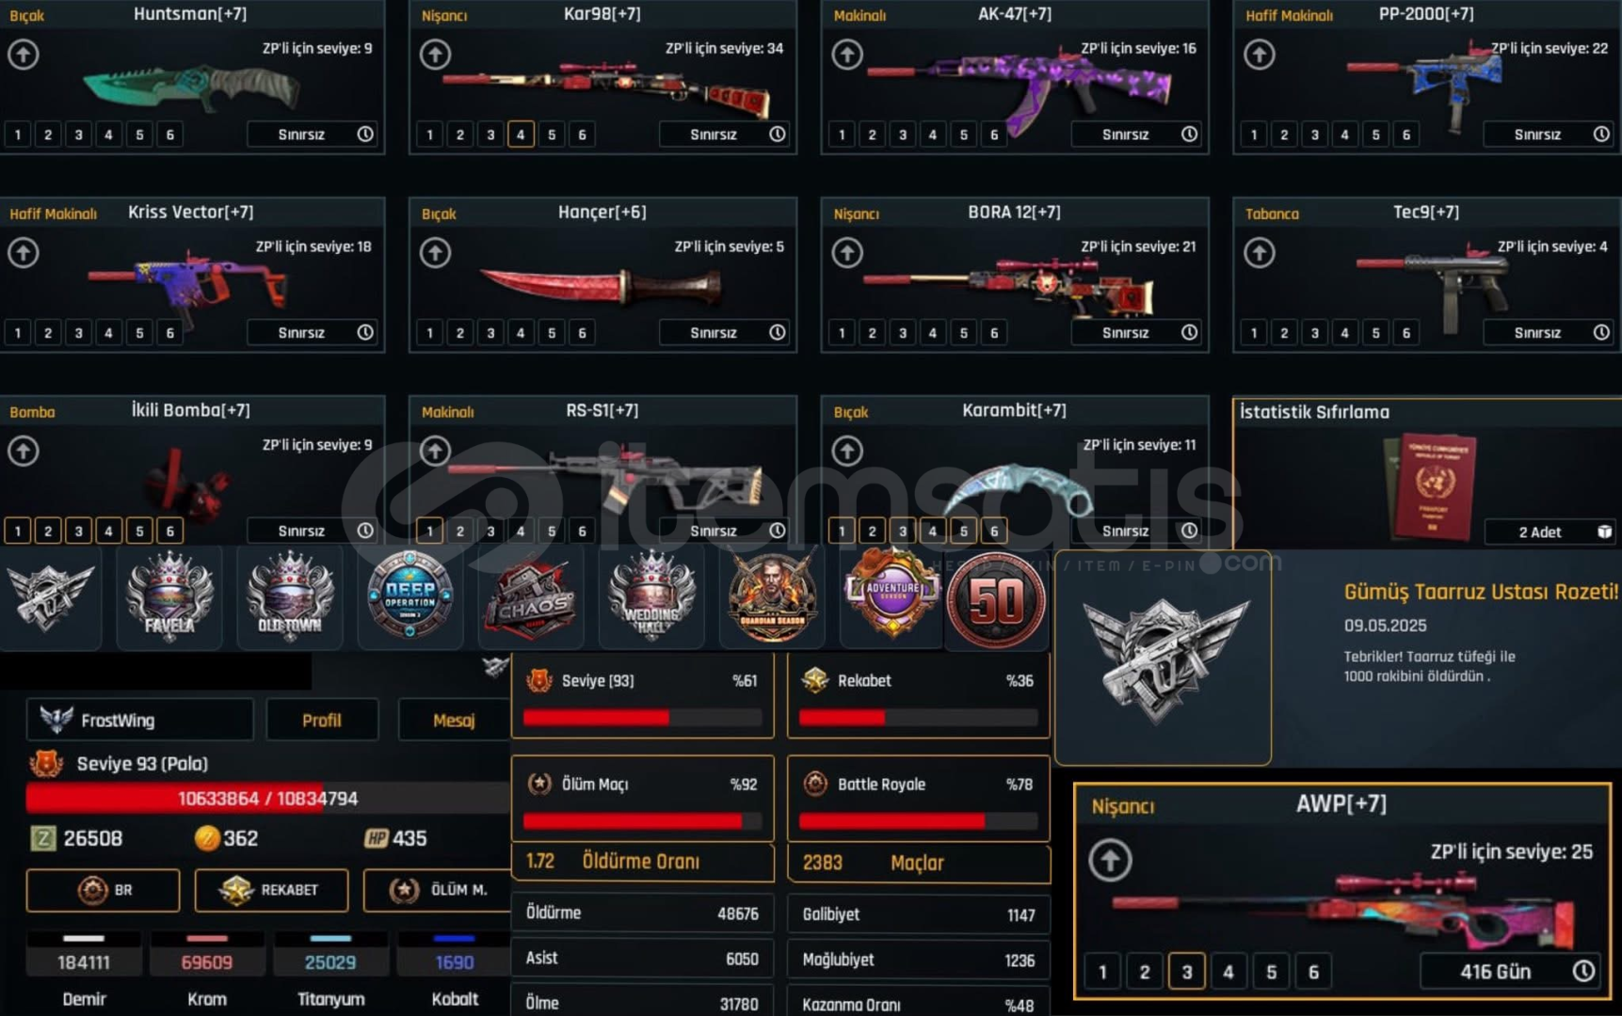
Task: Open Sınırsız duration on Tec9 card
Action: tap(1537, 332)
